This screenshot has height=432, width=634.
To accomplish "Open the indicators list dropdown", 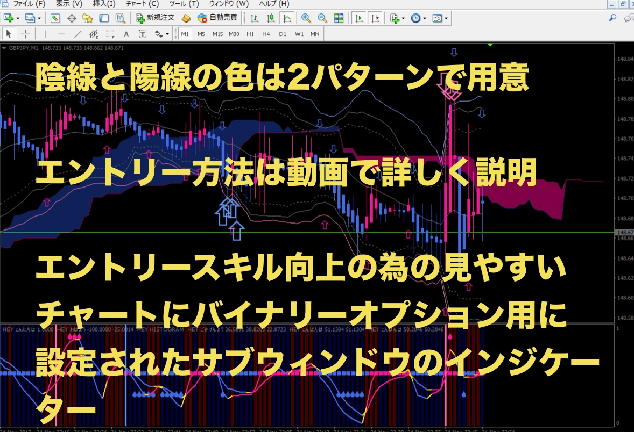I will tap(402, 18).
